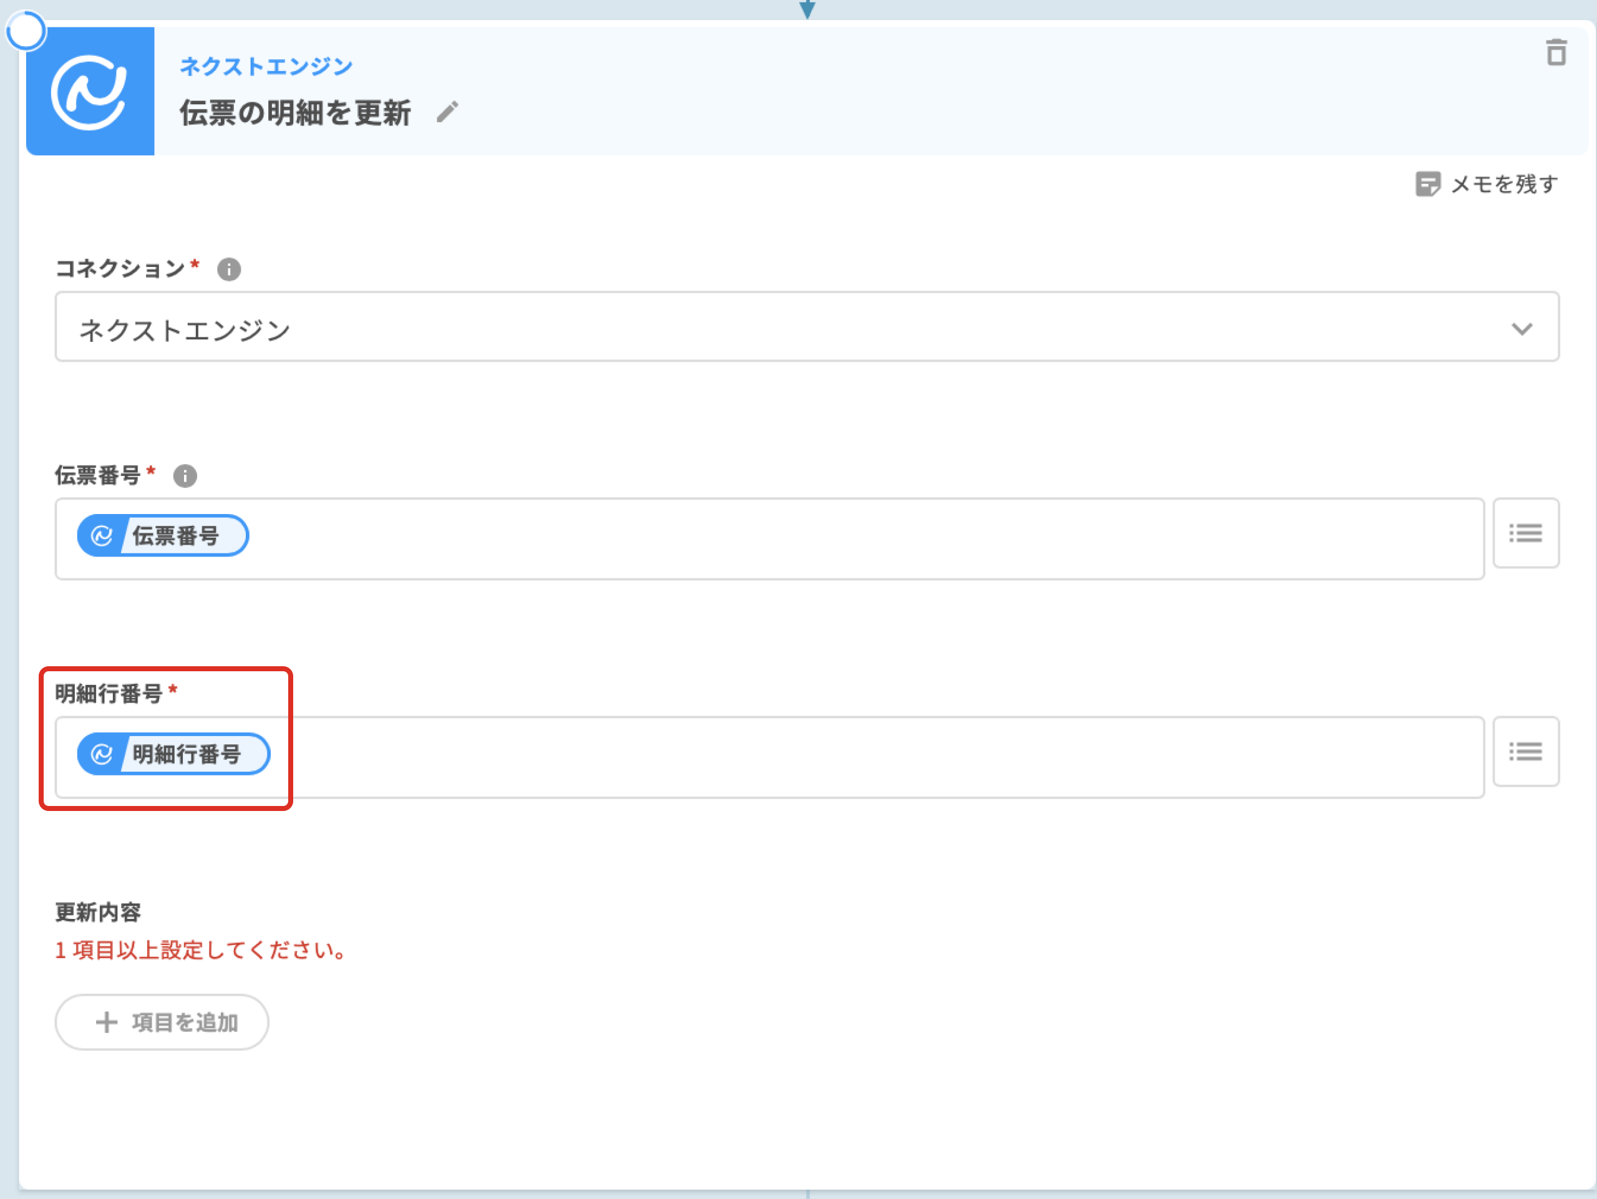Click the round connector node at card corner
The height and width of the screenshot is (1199, 1597).
click(27, 31)
